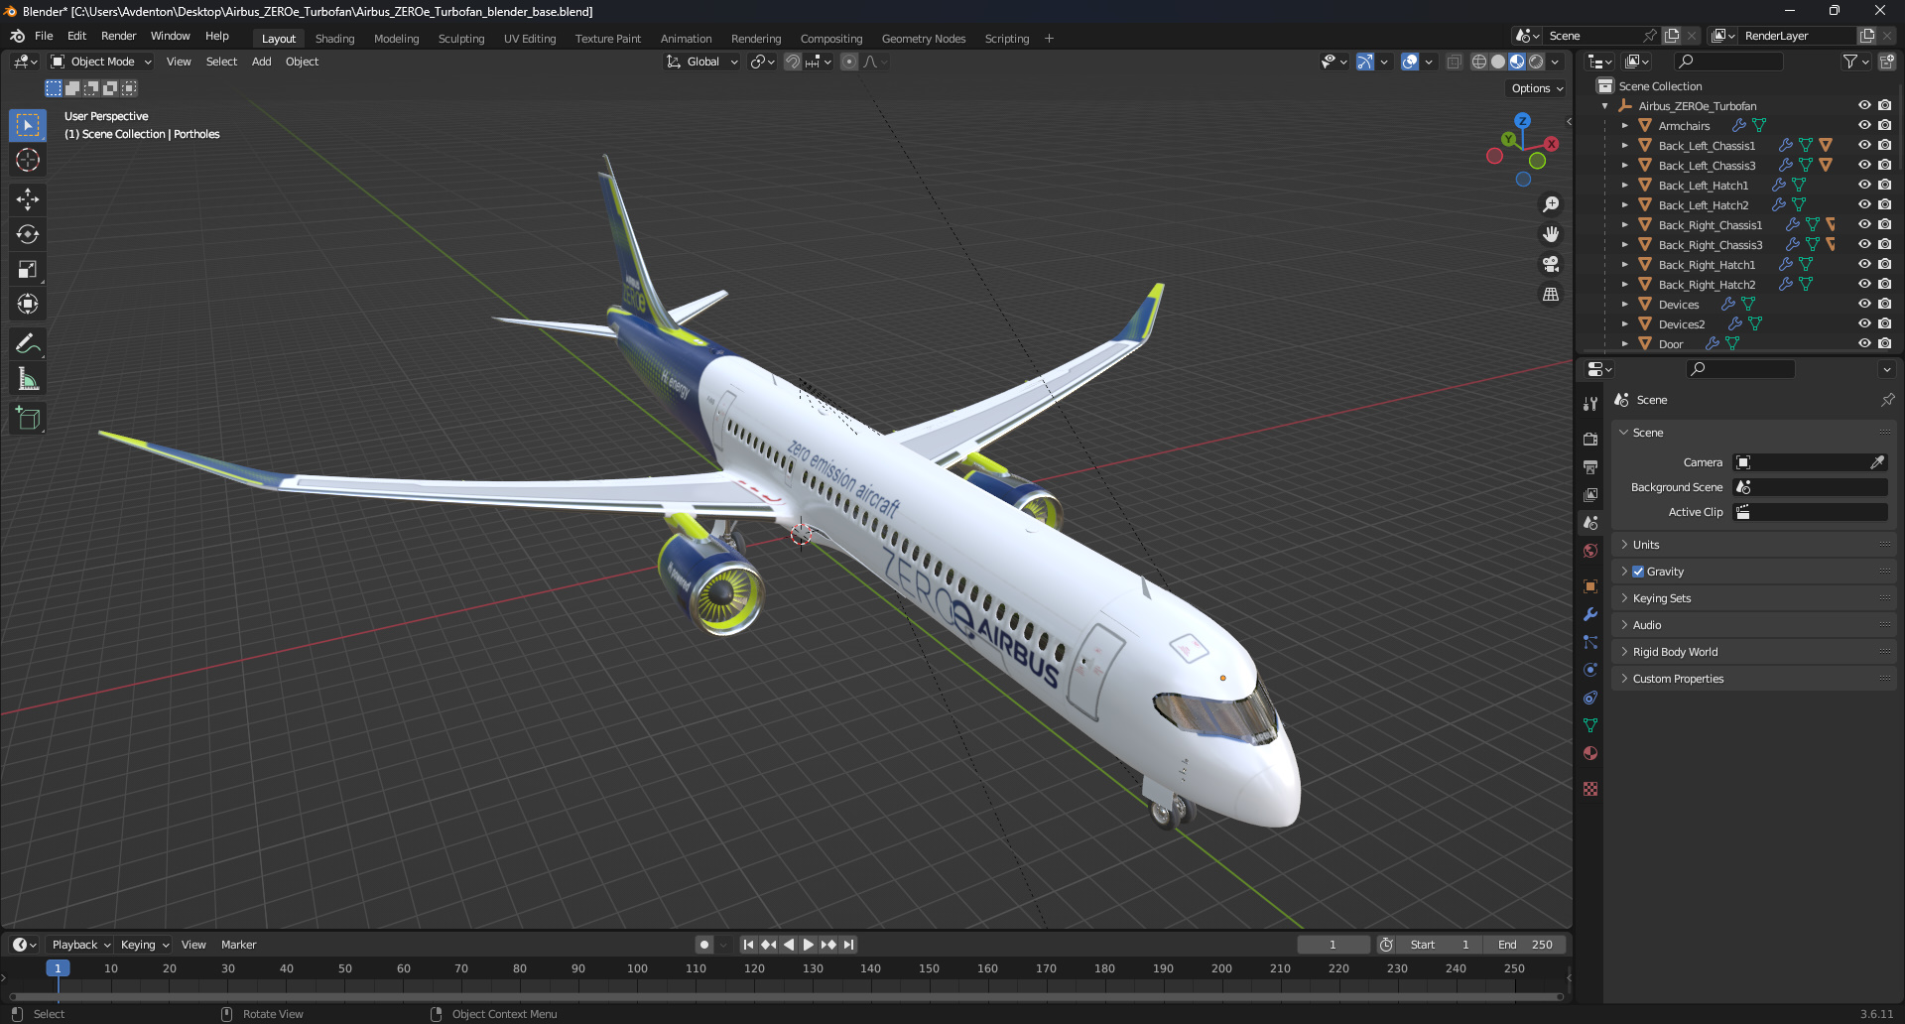Open viewport Options dropdown

[1537, 88]
